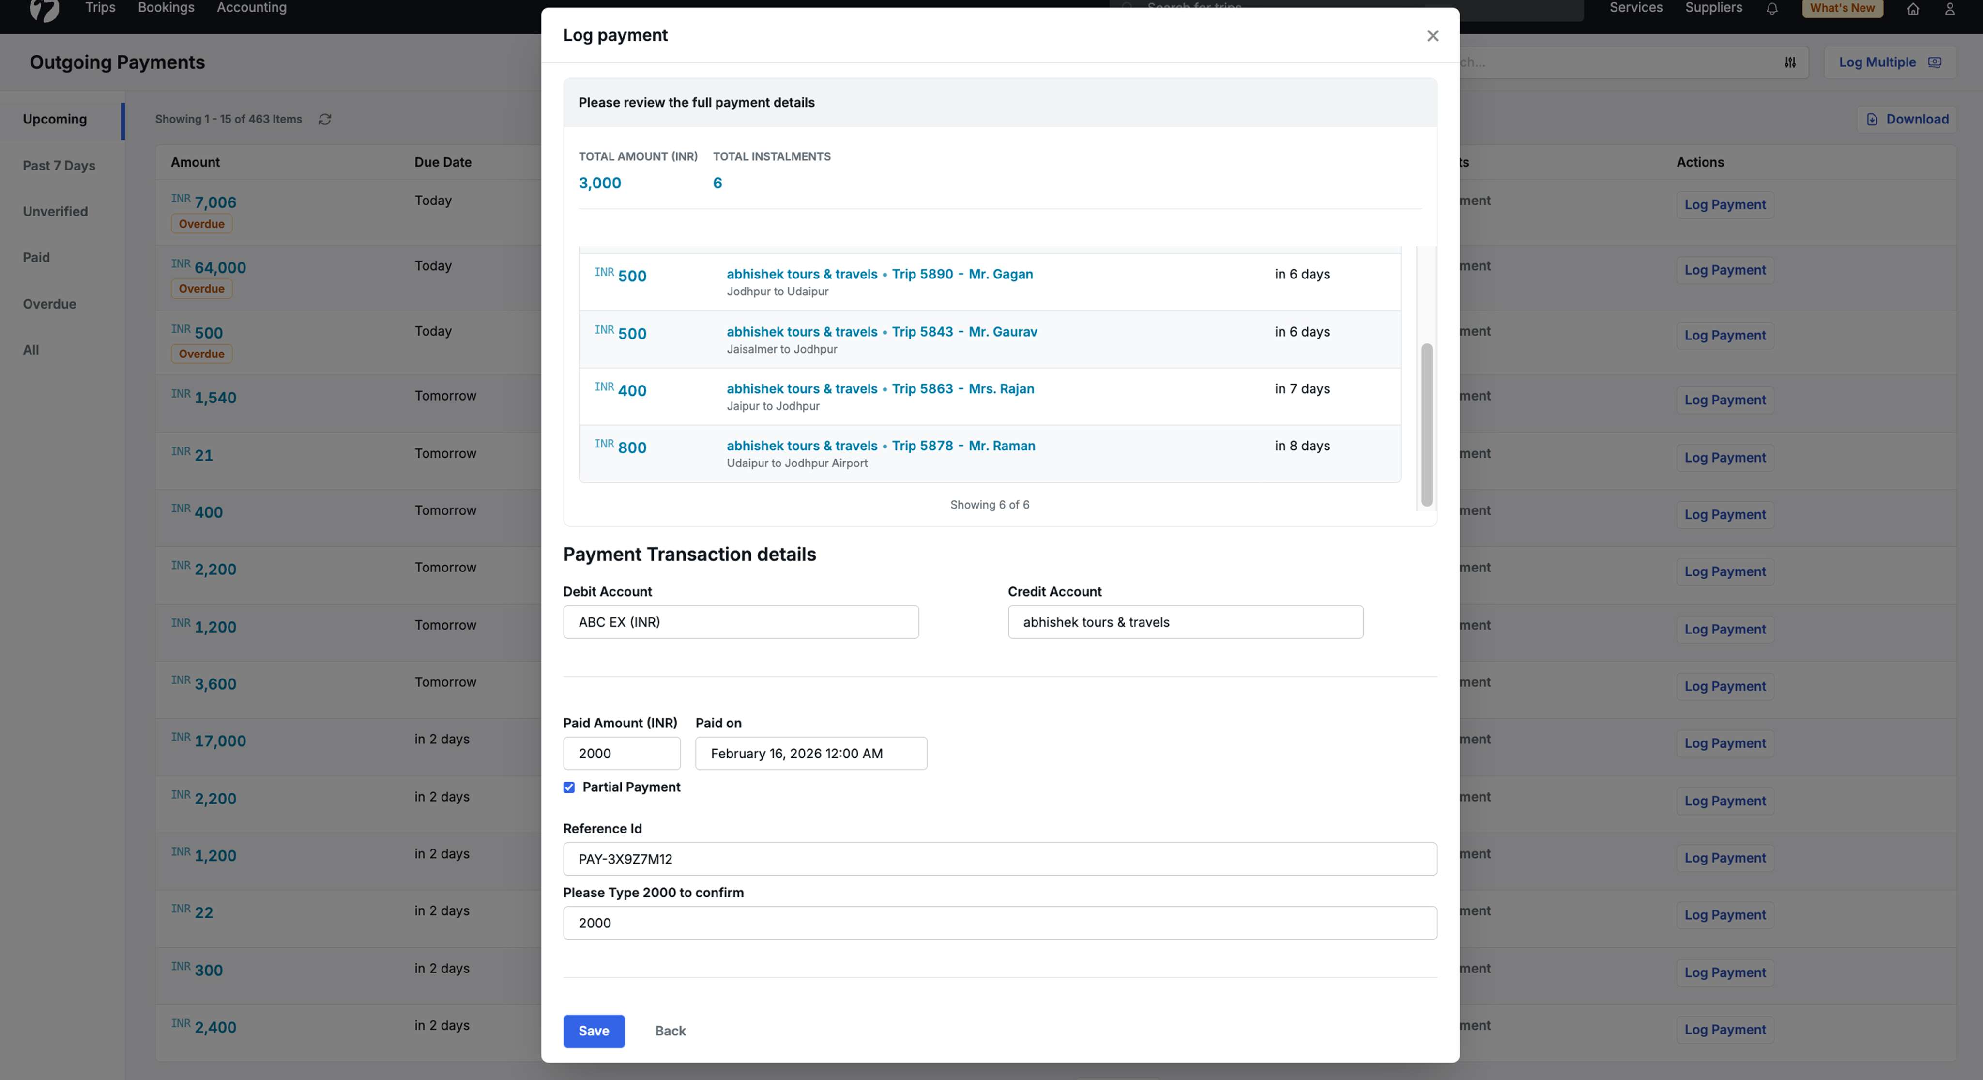Close the Log payment dialog

tap(1432, 36)
